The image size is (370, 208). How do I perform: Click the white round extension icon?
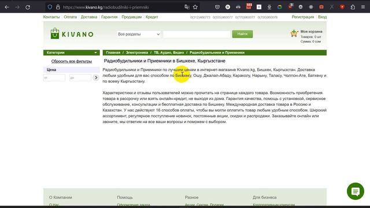[x=228, y=7]
